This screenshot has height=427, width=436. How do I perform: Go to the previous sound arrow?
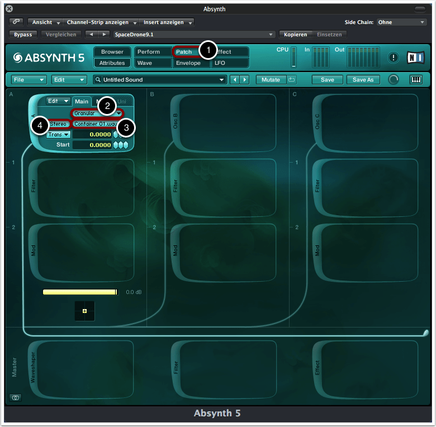point(235,80)
